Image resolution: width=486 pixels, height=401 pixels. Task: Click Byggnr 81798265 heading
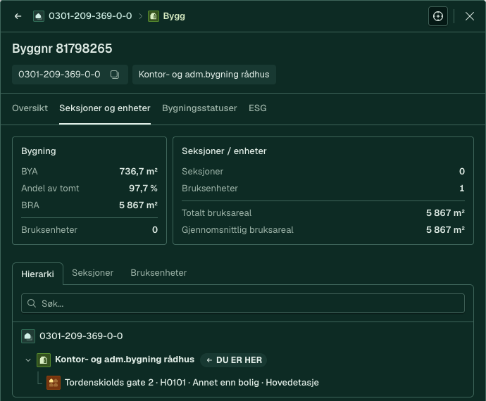(62, 49)
